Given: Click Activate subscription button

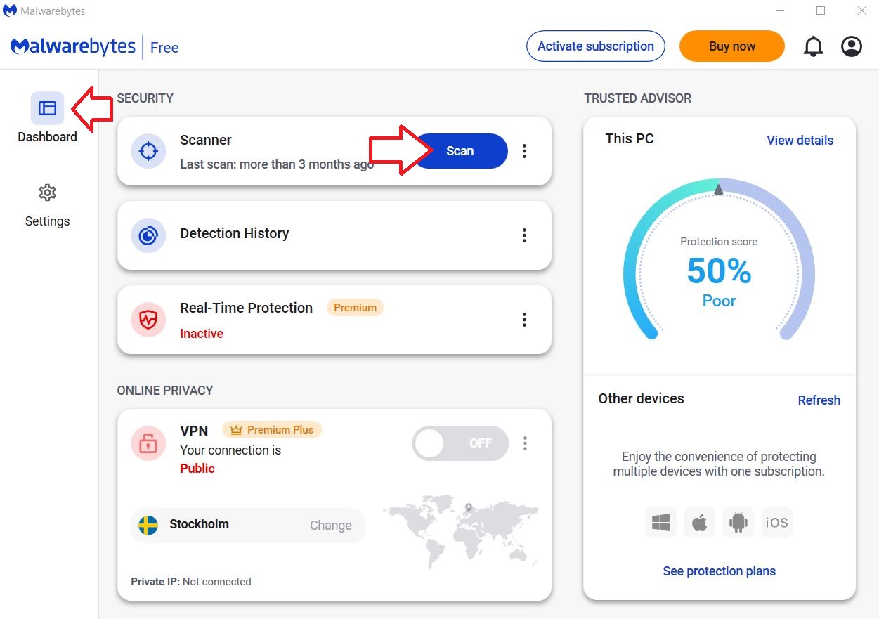Looking at the screenshot, I should point(596,46).
